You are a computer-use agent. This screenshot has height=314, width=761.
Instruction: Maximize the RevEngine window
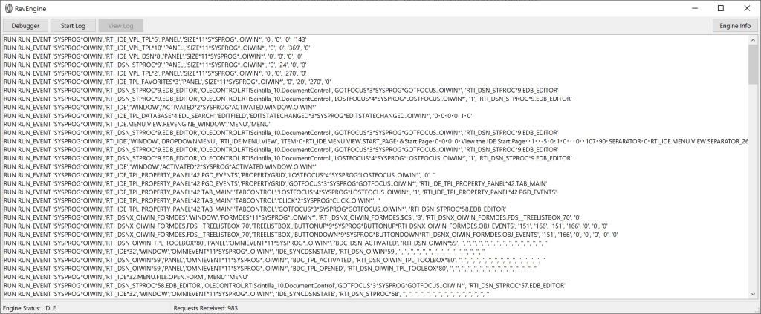(x=720, y=7)
